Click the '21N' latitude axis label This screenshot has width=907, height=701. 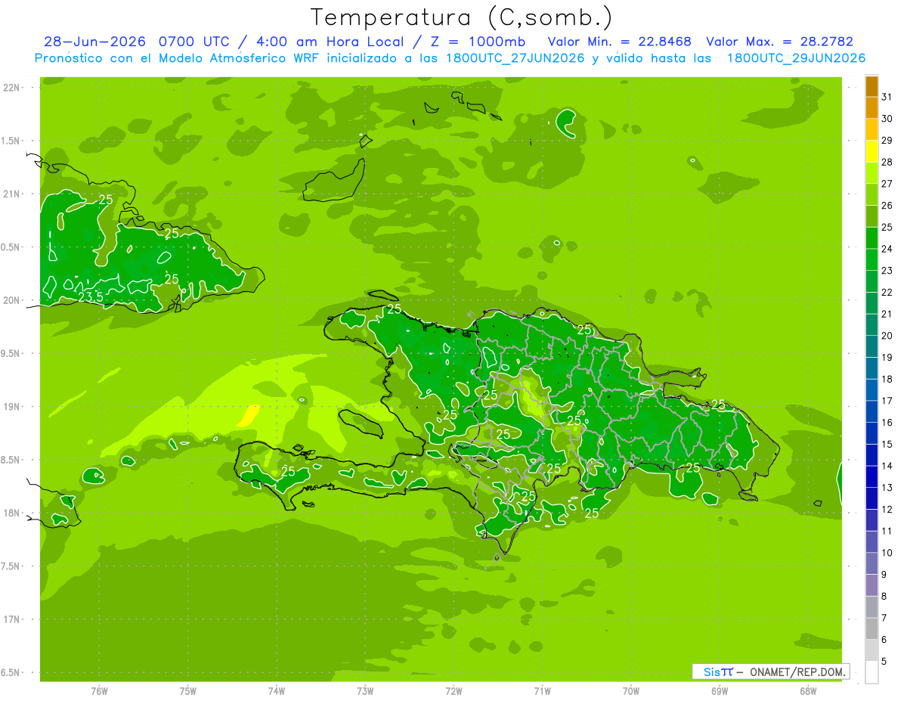pos(12,194)
